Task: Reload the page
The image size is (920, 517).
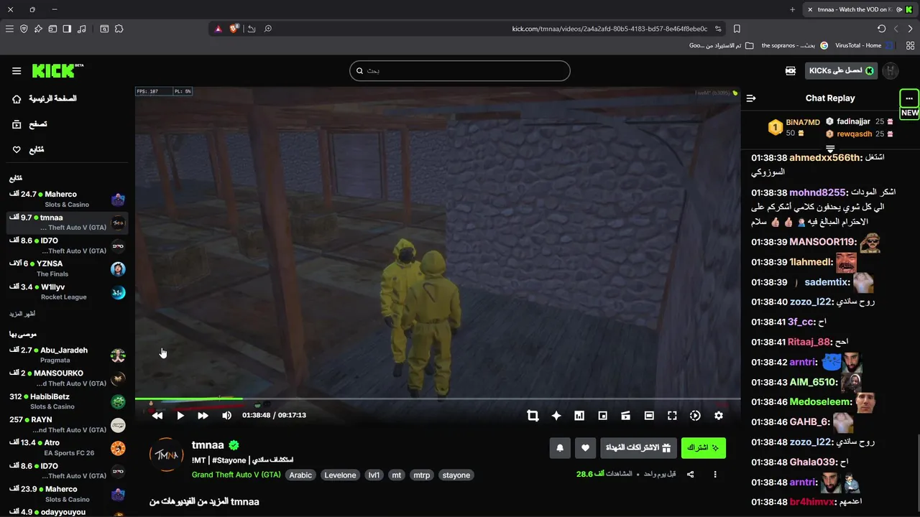Action: tap(882, 29)
